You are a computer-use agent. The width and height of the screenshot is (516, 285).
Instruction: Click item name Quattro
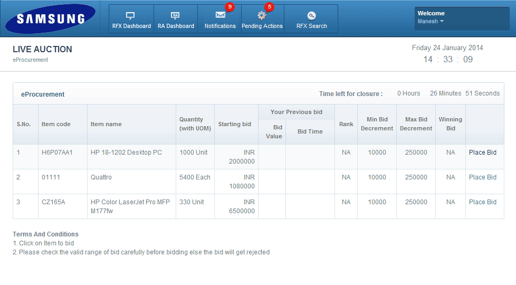(101, 177)
